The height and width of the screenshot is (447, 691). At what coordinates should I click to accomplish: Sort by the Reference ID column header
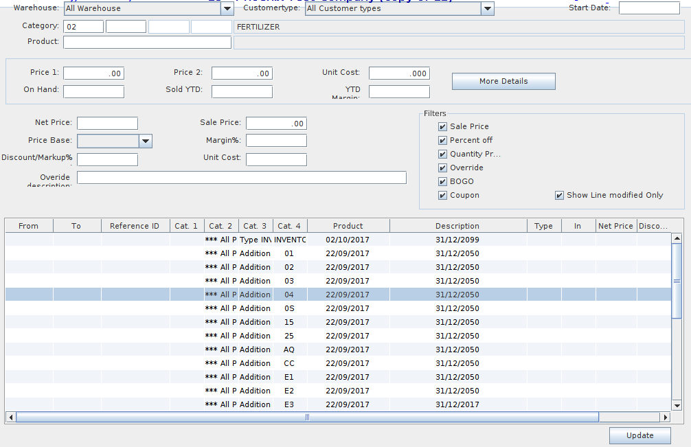pyautogui.click(x=135, y=226)
